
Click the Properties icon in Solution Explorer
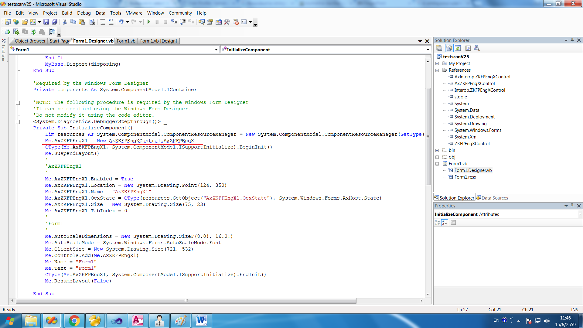coord(439,48)
